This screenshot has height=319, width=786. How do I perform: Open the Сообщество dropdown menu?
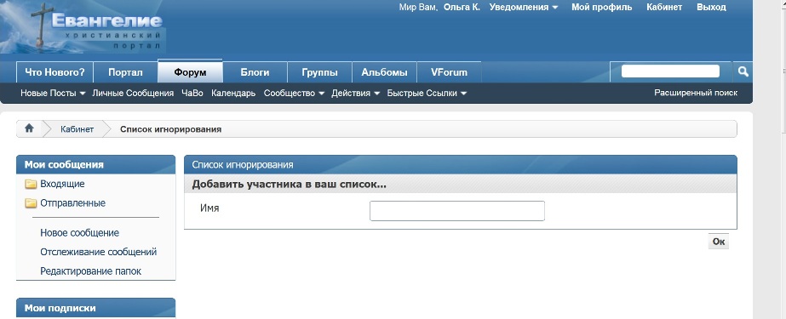(x=295, y=93)
